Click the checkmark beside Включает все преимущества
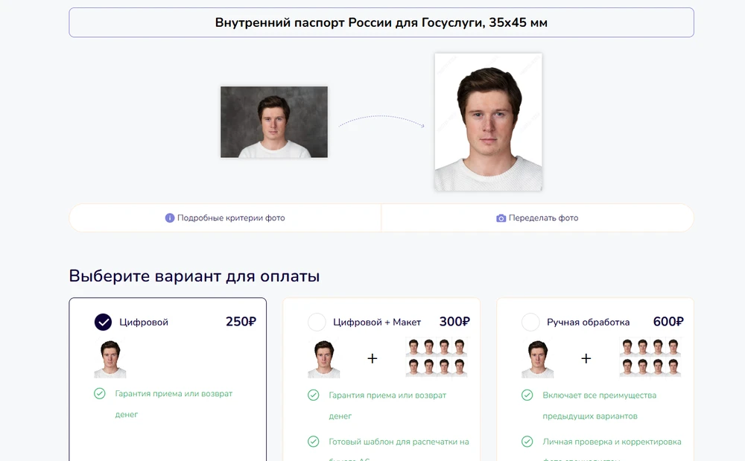 (527, 395)
